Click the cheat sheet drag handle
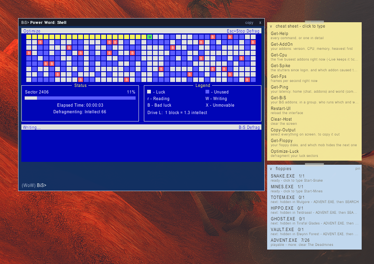 [314, 21]
